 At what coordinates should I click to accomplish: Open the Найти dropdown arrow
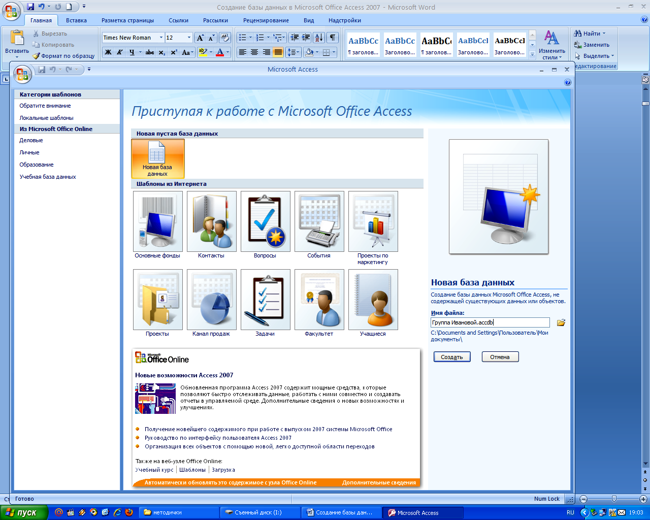[x=604, y=34]
